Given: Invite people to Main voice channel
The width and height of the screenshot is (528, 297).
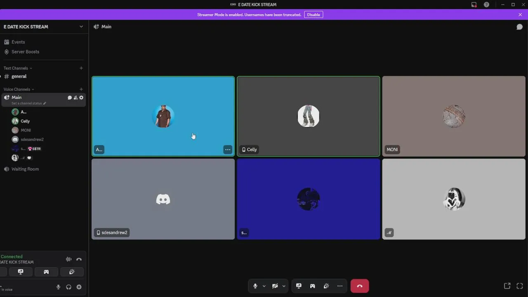Looking at the screenshot, I should coord(75,98).
